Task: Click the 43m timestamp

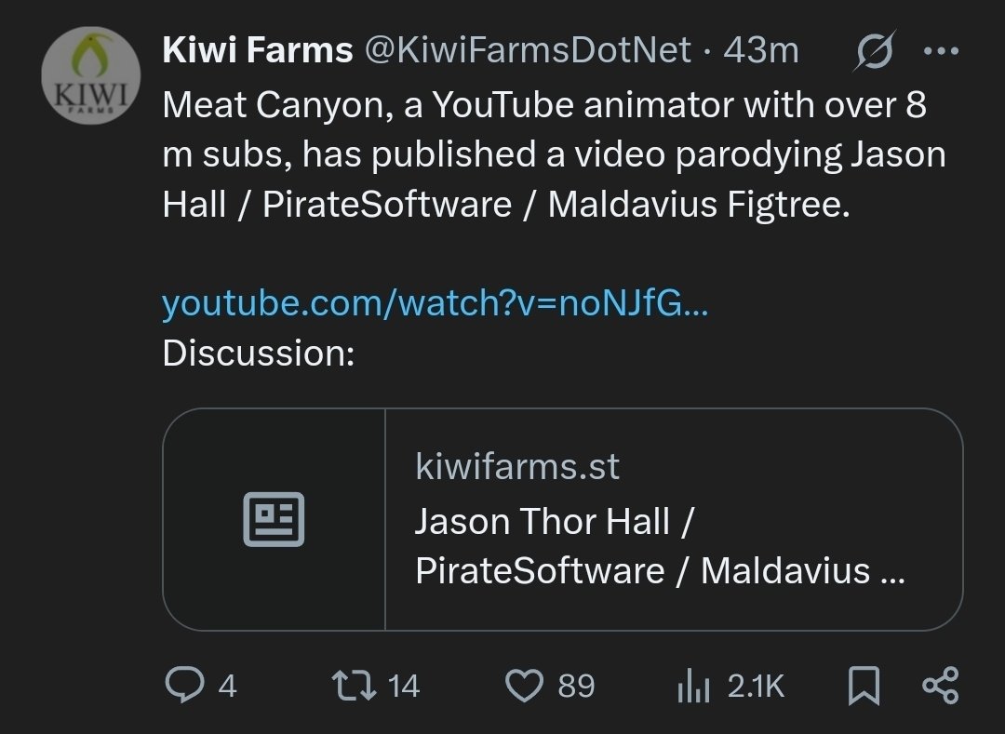Action: pos(761,50)
